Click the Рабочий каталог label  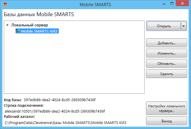(x=19, y=117)
